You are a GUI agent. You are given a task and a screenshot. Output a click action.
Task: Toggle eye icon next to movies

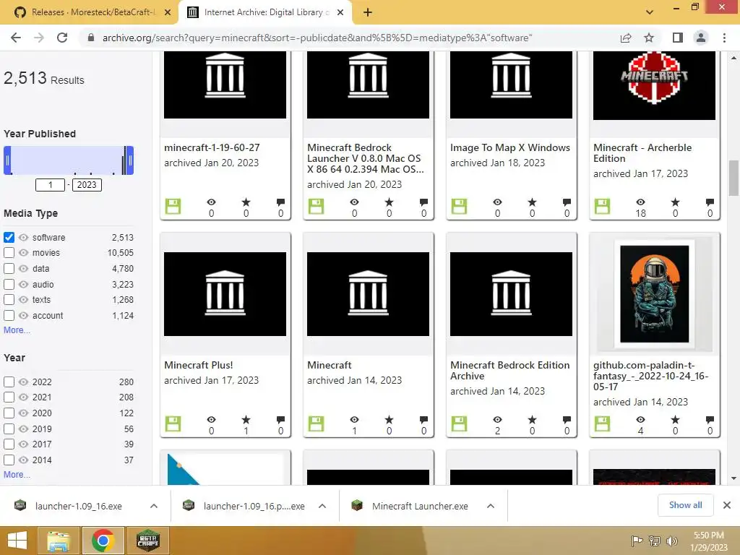(x=23, y=252)
